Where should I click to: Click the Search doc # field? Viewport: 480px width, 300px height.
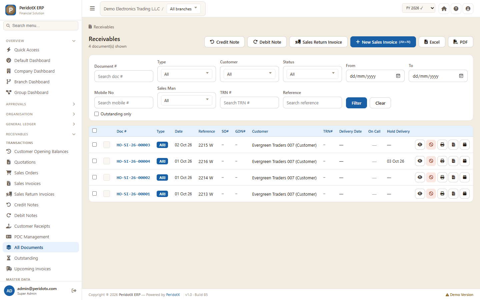click(x=124, y=76)
